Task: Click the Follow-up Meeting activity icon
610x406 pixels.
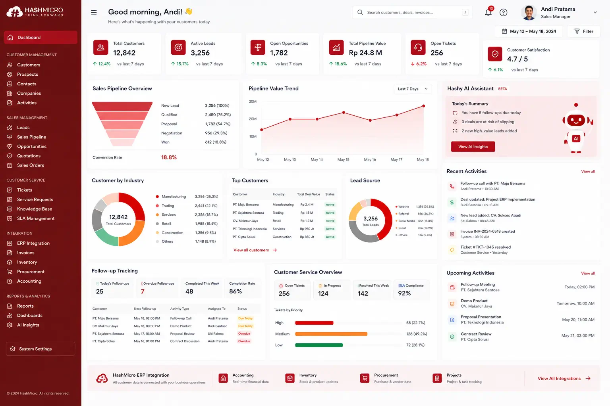Action: coord(452,287)
